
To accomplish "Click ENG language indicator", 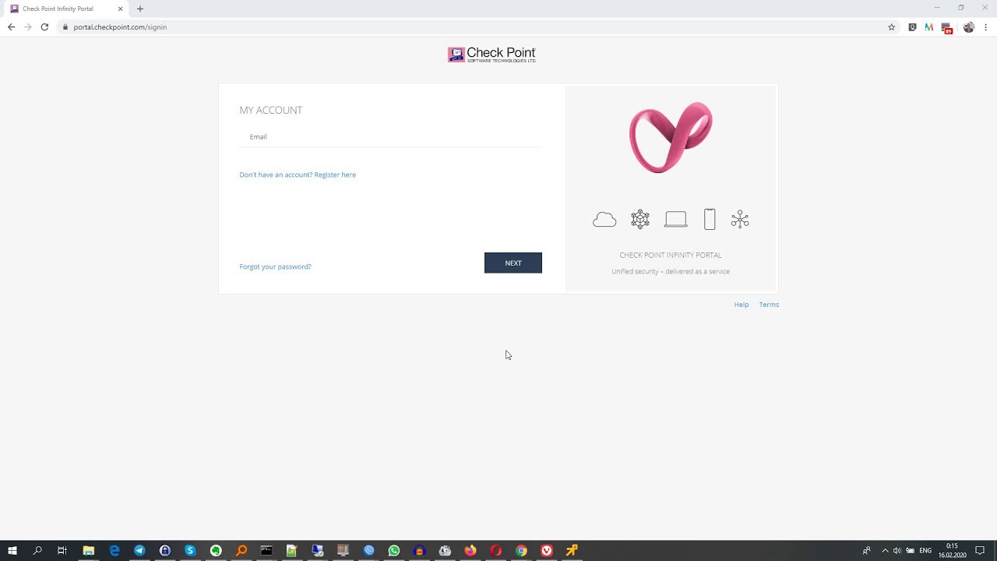I will (925, 551).
